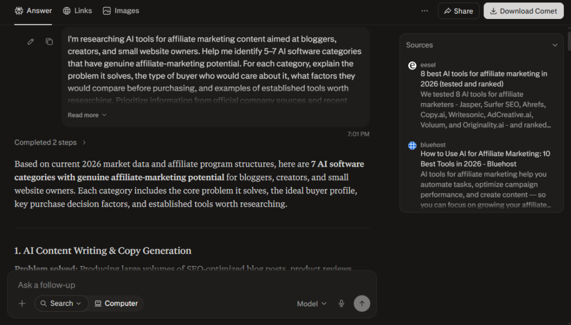
Task: Open the Images tab
Action: click(121, 11)
